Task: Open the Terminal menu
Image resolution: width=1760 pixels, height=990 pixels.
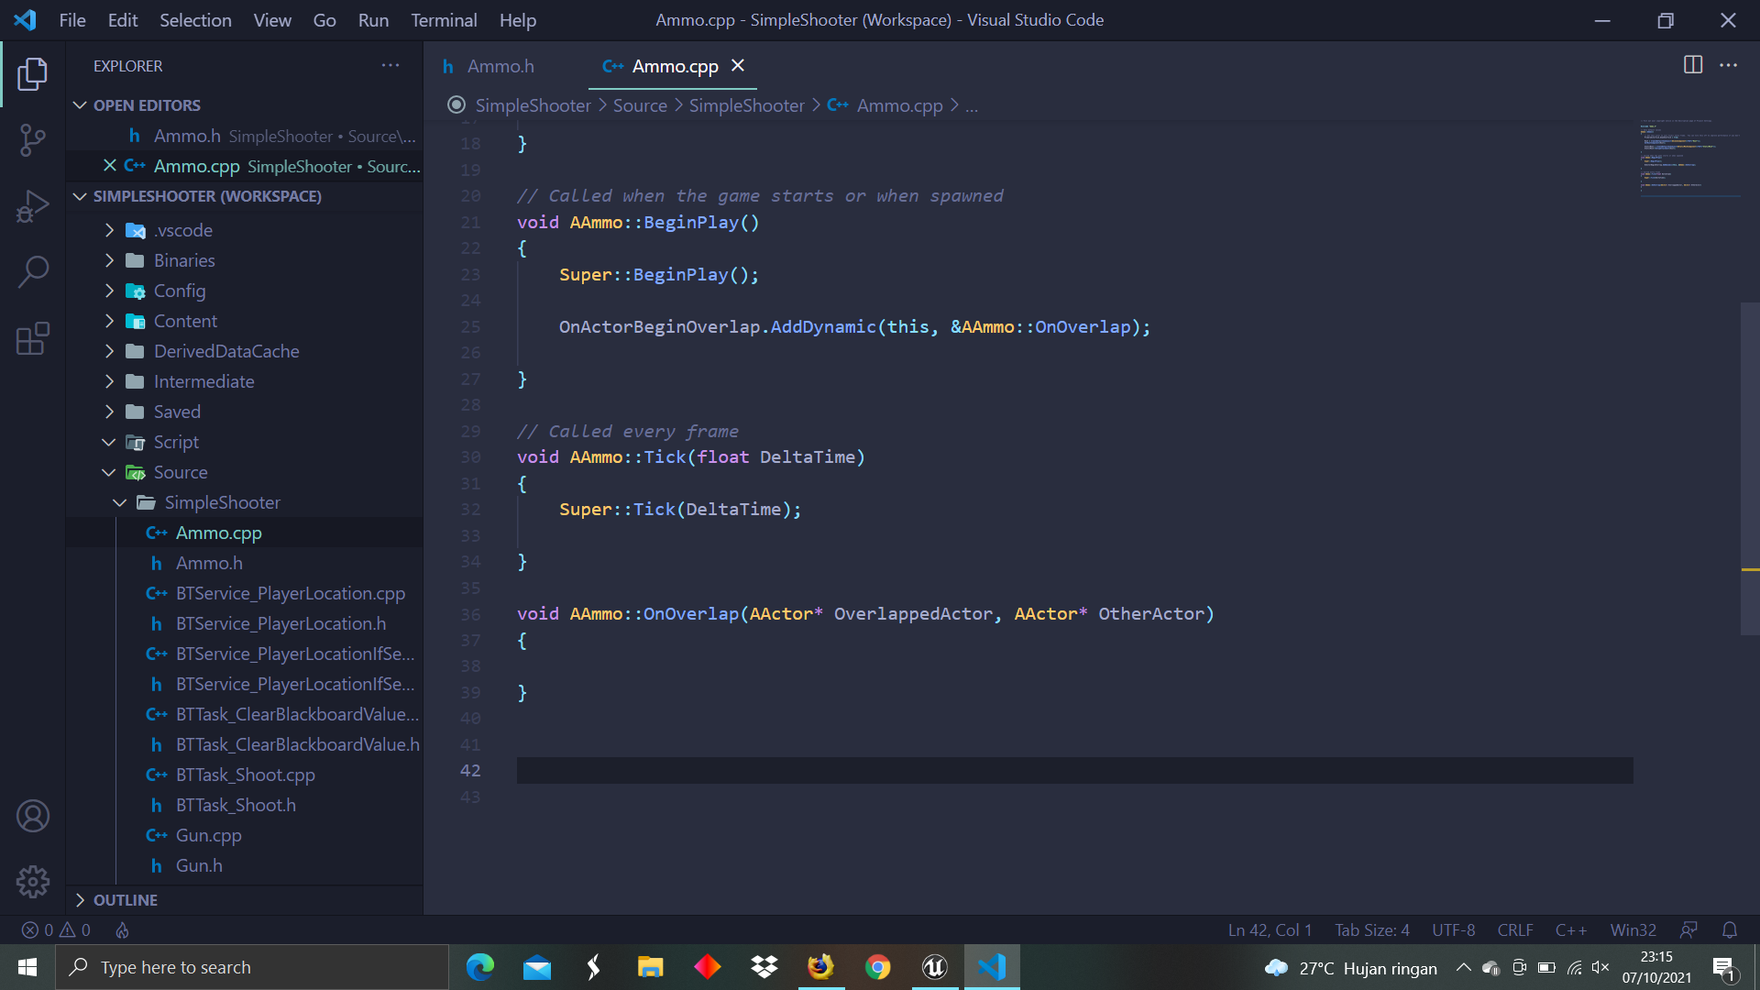Action: [x=444, y=20]
